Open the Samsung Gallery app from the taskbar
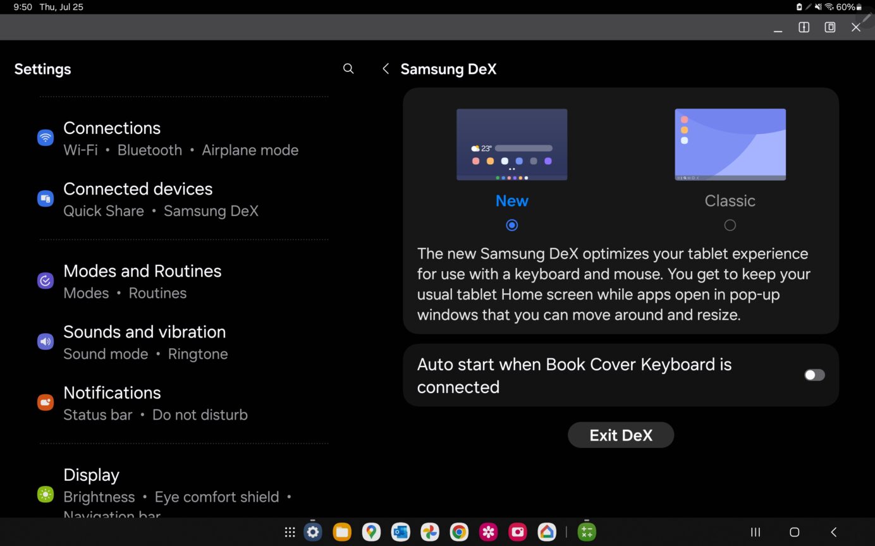The height and width of the screenshot is (546, 875). [488, 532]
